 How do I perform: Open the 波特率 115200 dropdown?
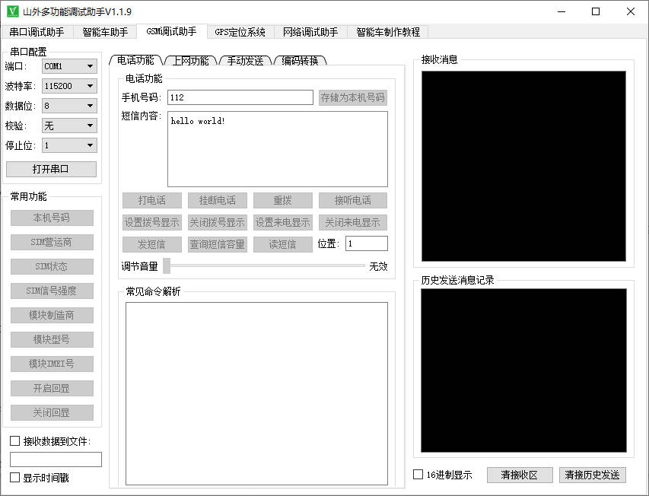click(69, 86)
